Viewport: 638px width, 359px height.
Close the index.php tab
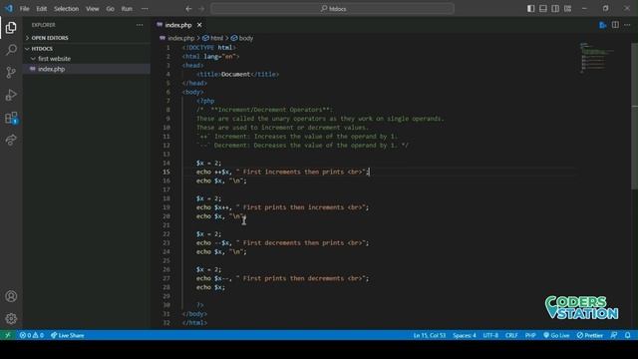(199, 25)
